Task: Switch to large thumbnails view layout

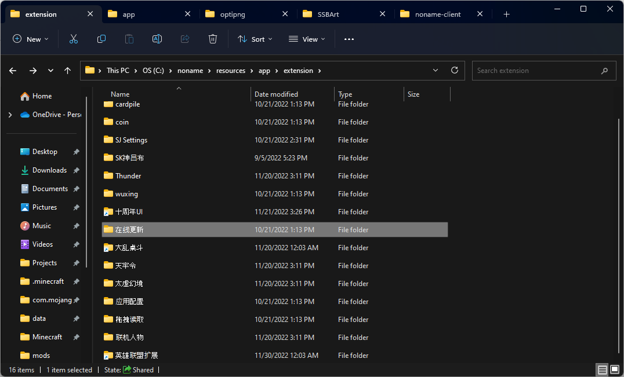Action: click(x=615, y=370)
